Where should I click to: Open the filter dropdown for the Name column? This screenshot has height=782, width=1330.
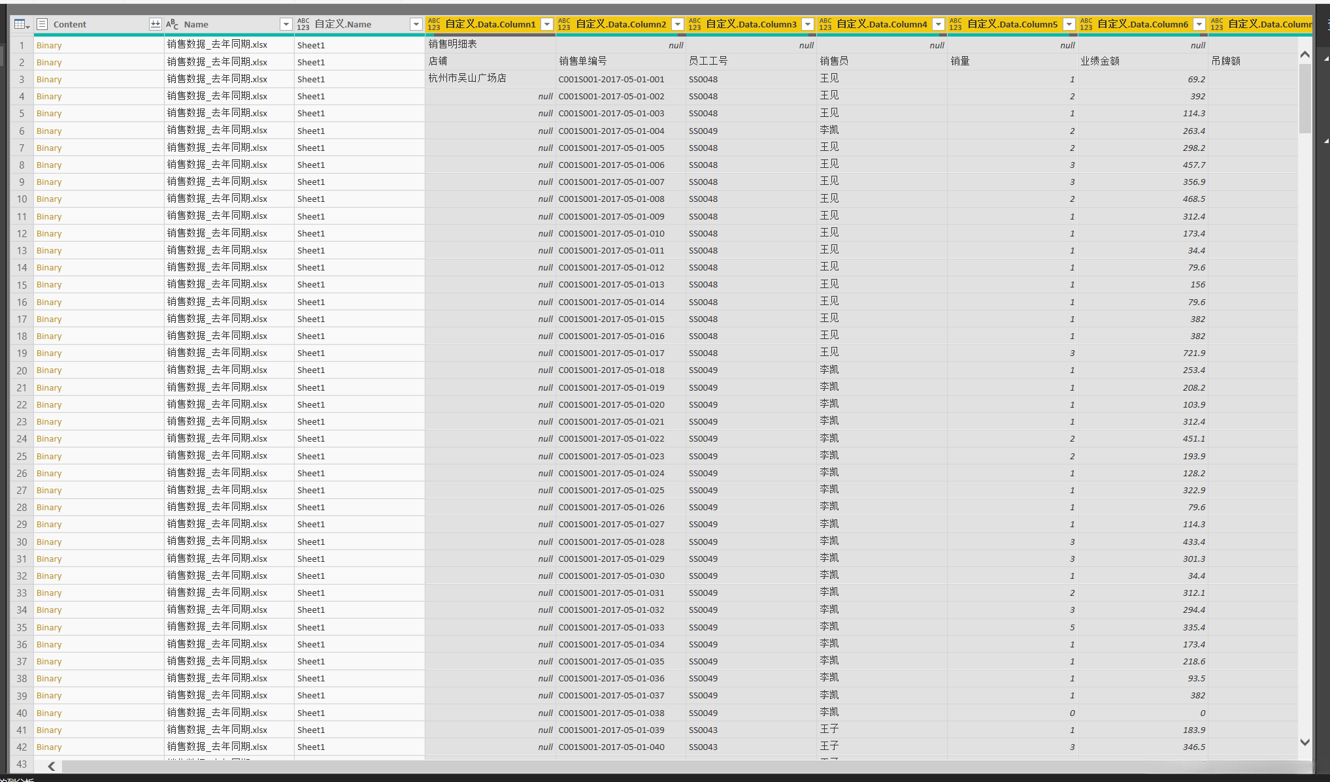click(x=286, y=24)
